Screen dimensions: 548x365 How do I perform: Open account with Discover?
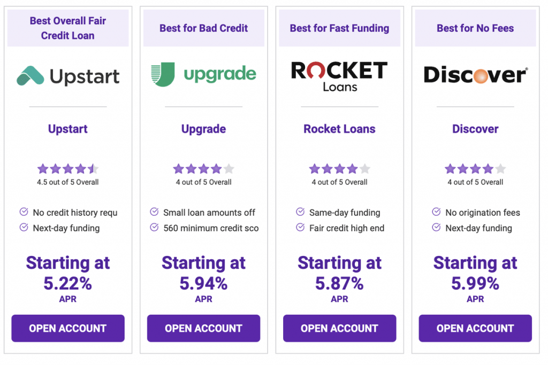point(475,328)
